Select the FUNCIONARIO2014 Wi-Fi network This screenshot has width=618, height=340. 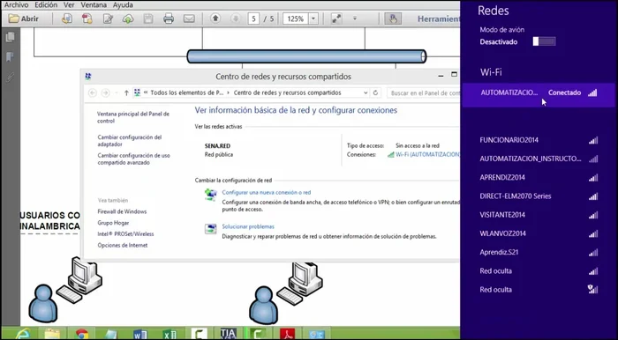pos(539,140)
